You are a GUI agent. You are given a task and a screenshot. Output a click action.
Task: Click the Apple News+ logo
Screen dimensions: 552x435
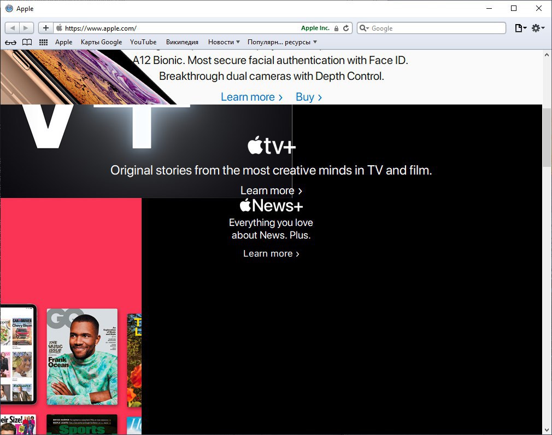271,205
